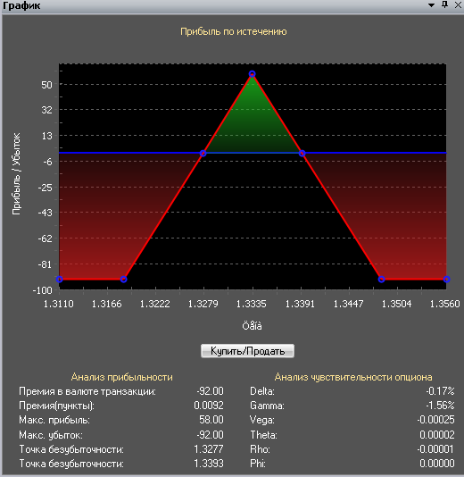Click the left break-even circle marker
This screenshot has height=477, width=464.
203,154
